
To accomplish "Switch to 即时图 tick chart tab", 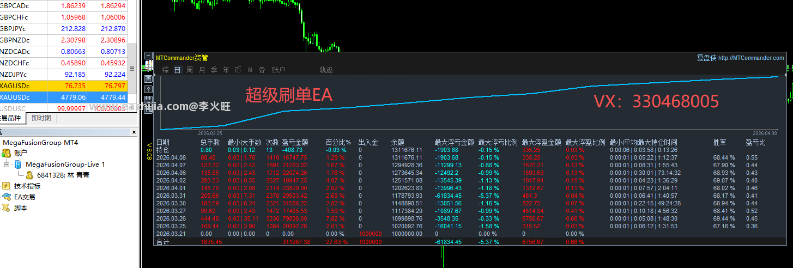I will tap(41, 118).
